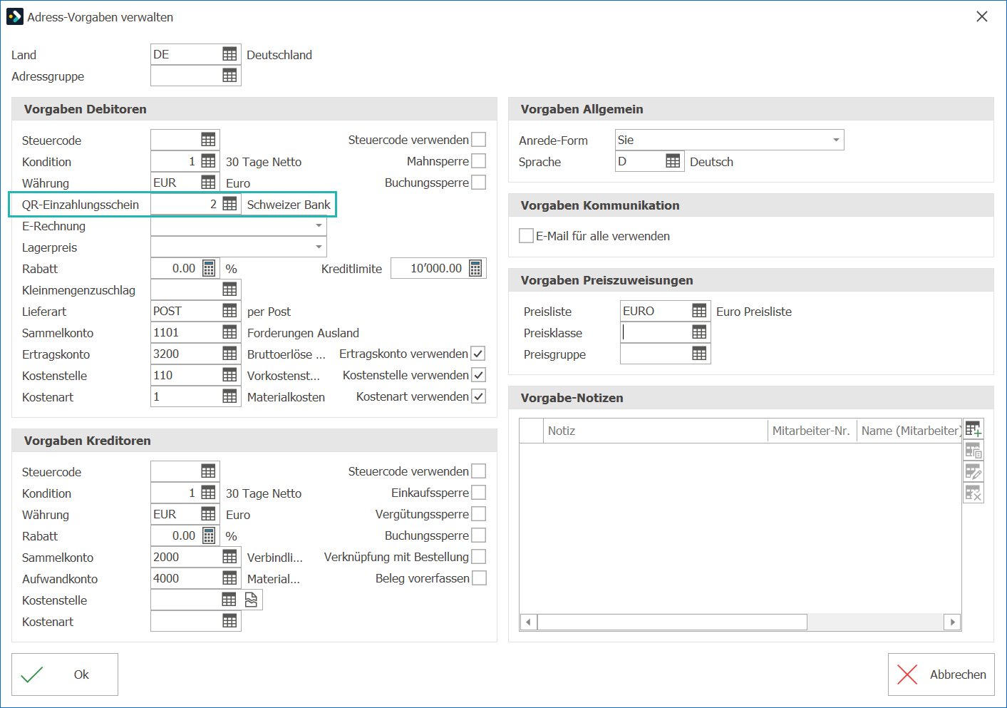Enable Einkaufssperre checkbox
This screenshot has height=708, width=1007.
479,493
